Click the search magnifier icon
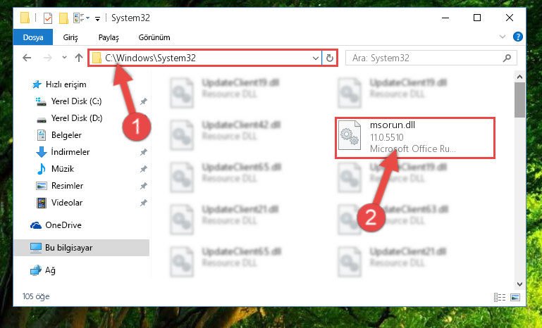The image size is (542, 328). tap(507, 58)
